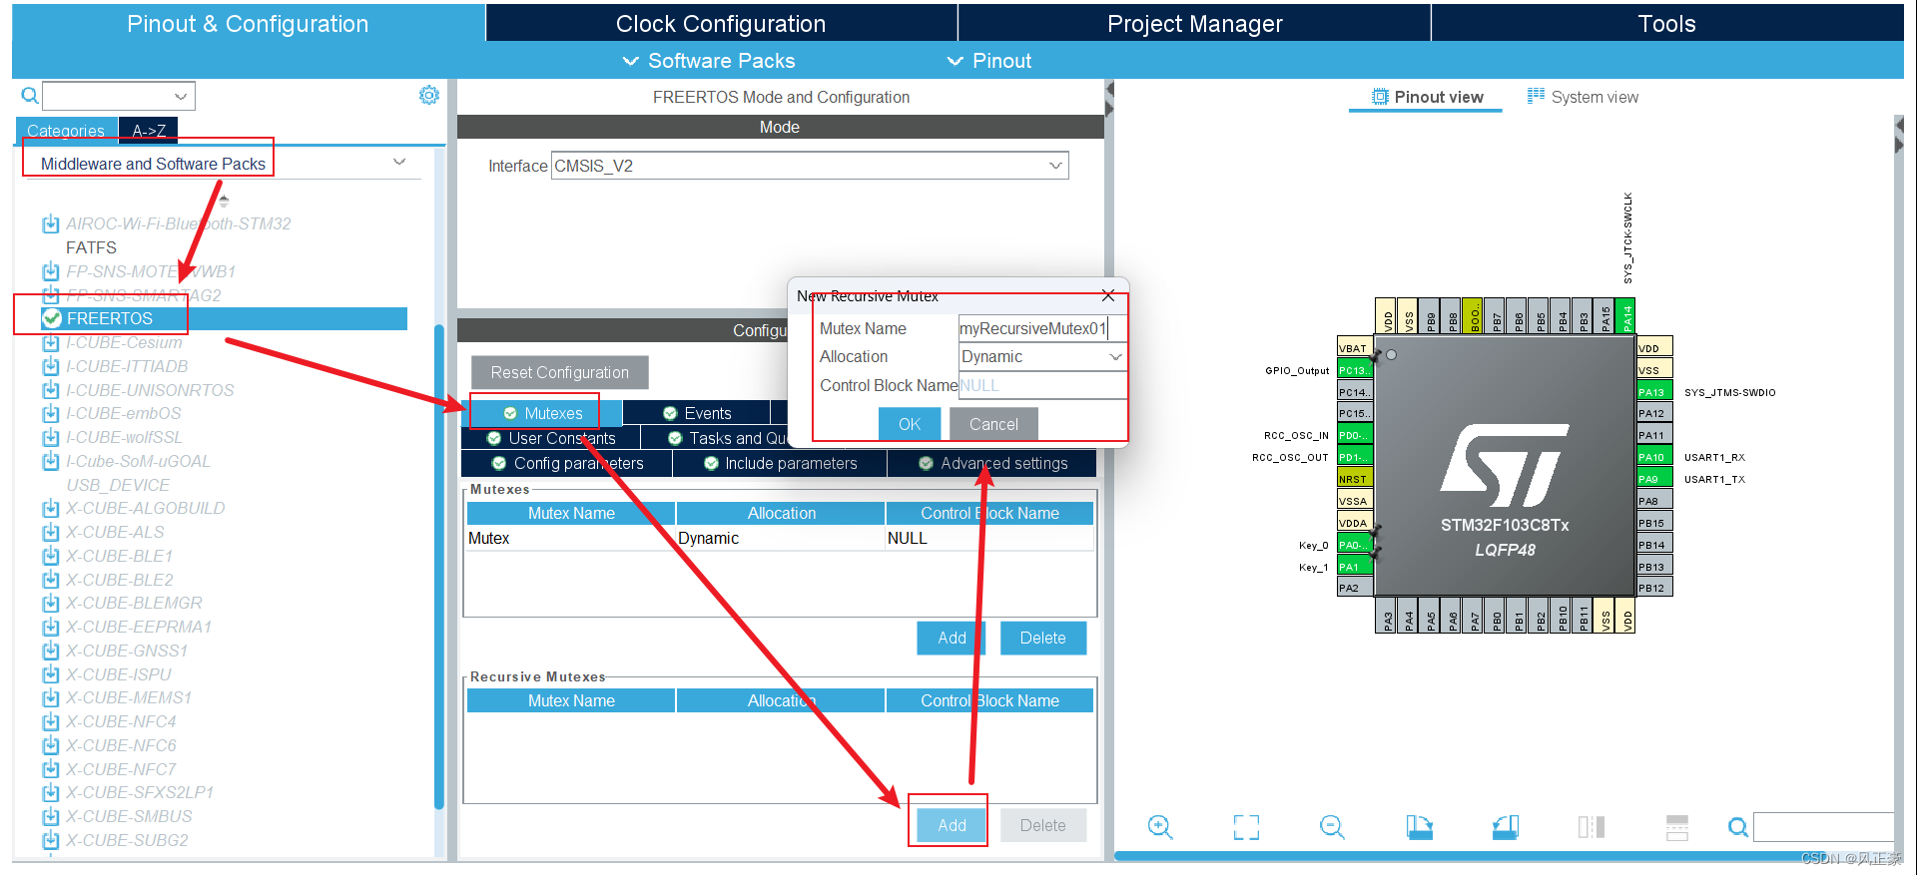Expand the Pinout menu

pyautogui.click(x=989, y=61)
